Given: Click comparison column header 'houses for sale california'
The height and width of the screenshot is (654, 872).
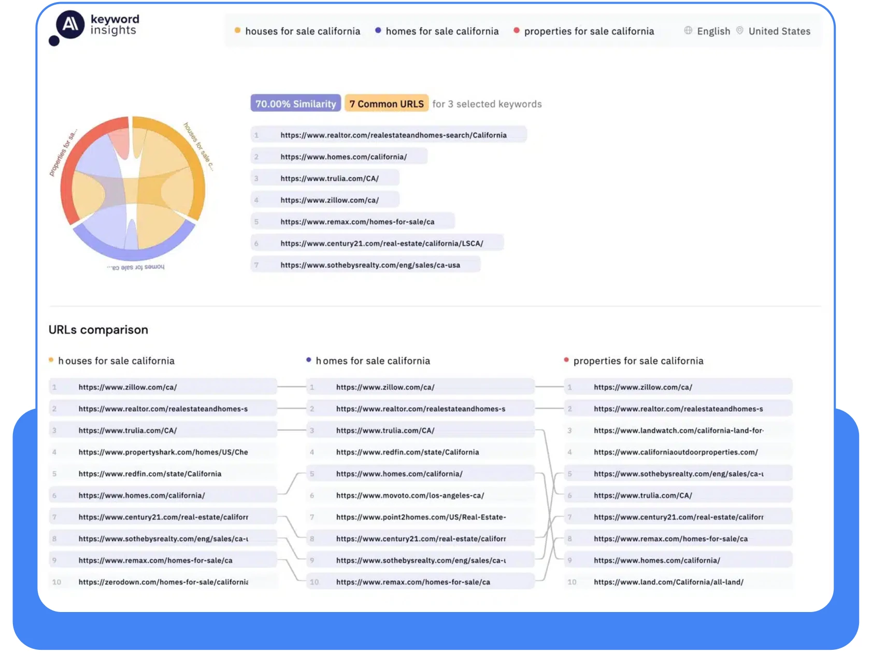Looking at the screenshot, I should click(x=116, y=361).
